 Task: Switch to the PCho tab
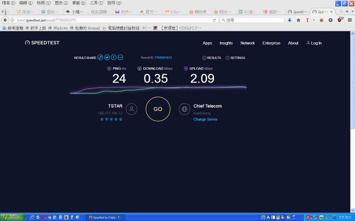[174, 12]
